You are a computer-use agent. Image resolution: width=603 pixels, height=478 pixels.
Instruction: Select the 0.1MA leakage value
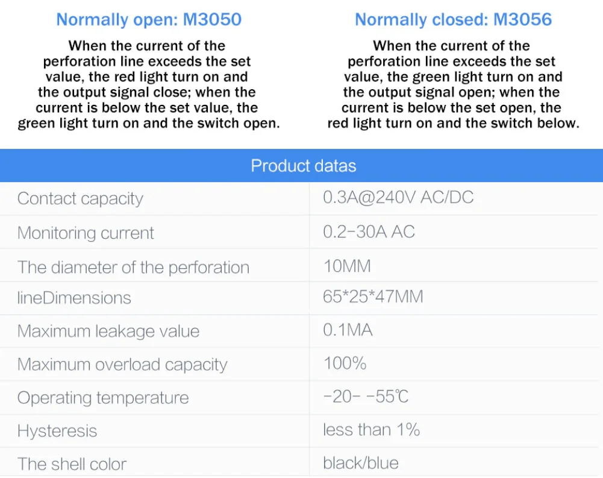[x=348, y=330]
